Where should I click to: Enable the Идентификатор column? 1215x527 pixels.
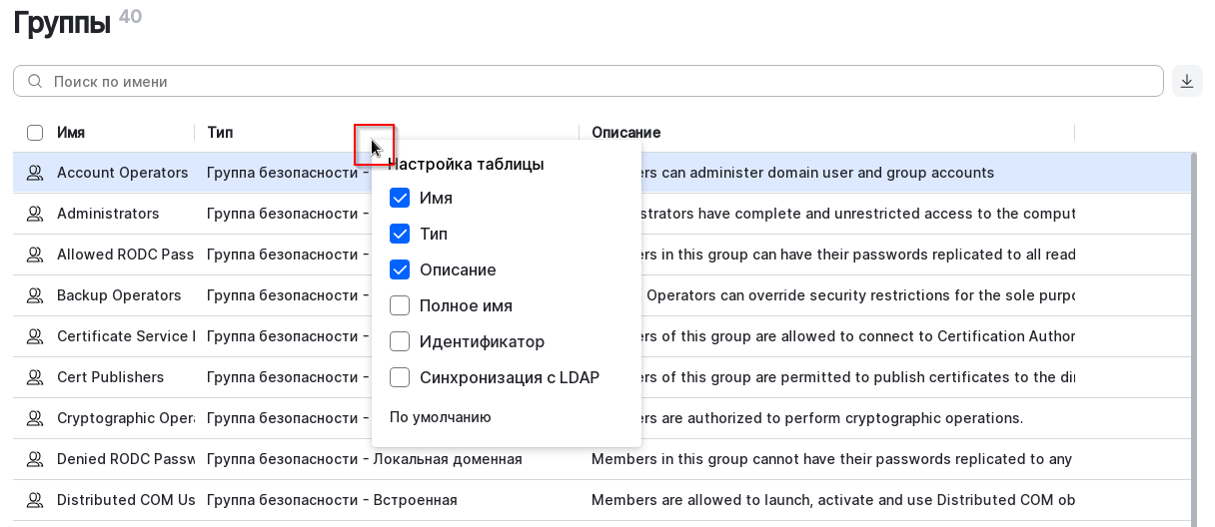coord(400,341)
